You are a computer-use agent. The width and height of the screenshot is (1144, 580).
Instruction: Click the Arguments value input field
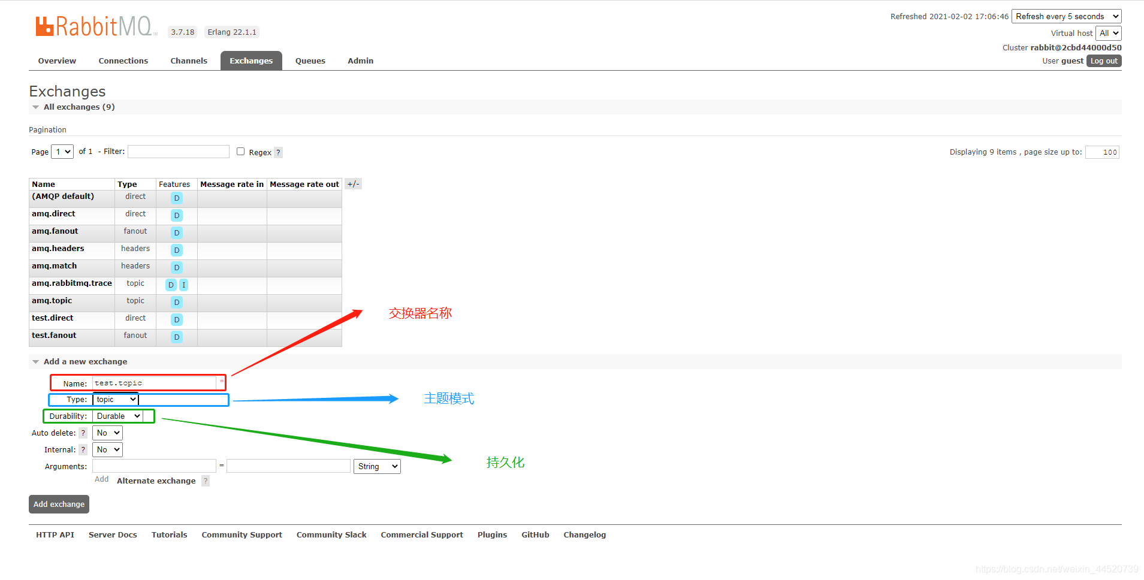(x=289, y=466)
